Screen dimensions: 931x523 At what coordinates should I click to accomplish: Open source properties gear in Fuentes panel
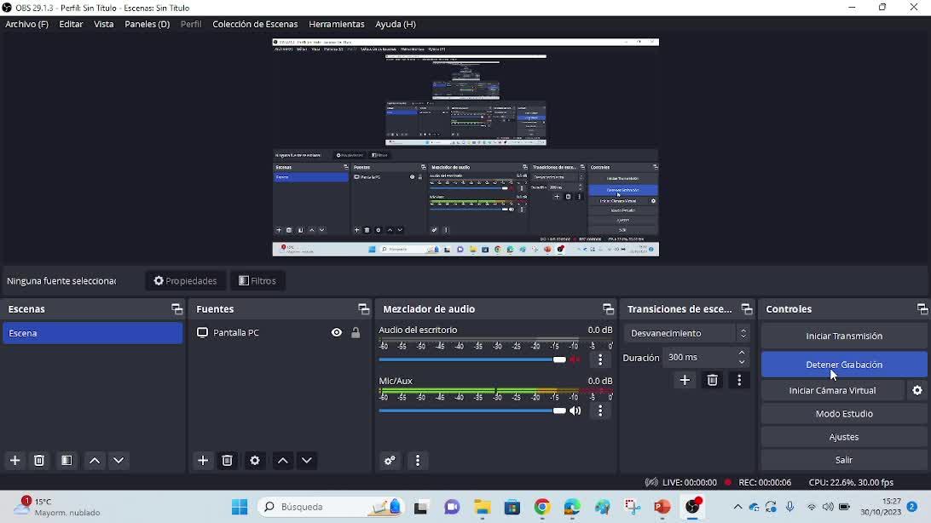coord(254,460)
